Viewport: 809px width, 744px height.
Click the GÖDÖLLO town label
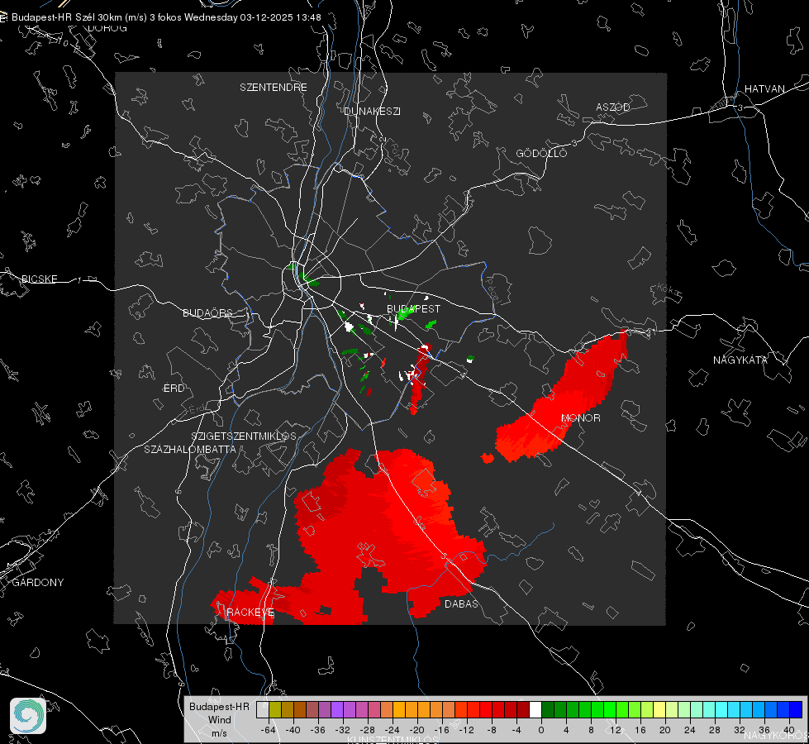541,153
